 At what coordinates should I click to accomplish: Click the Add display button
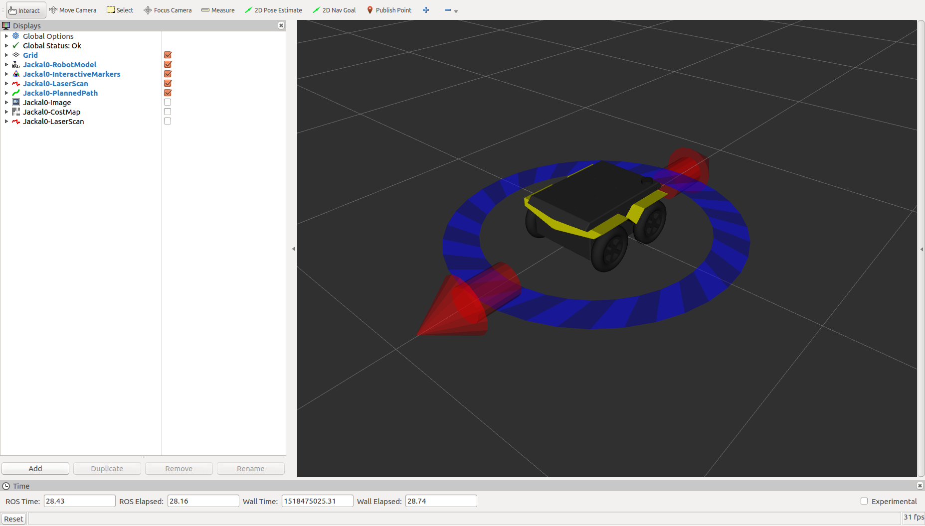pyautogui.click(x=35, y=468)
